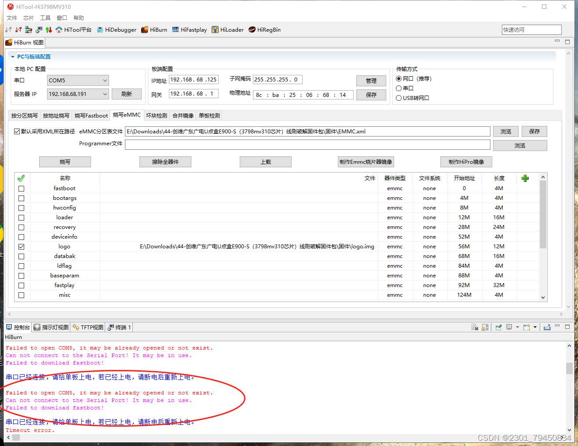Click the red connection icon in toolbar

(x=18, y=29)
